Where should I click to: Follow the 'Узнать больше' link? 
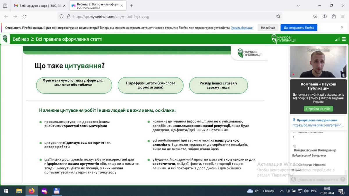(242, 28)
